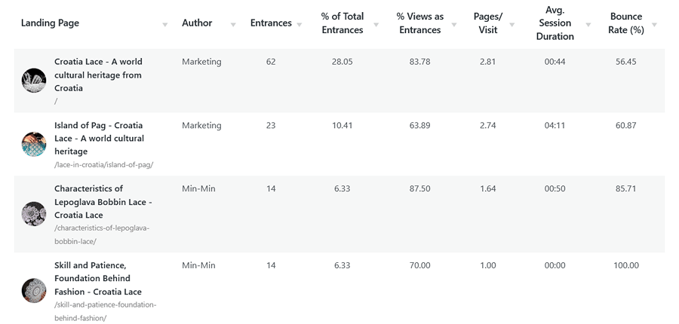Select the 100.00 bounce rate value

coord(626,265)
